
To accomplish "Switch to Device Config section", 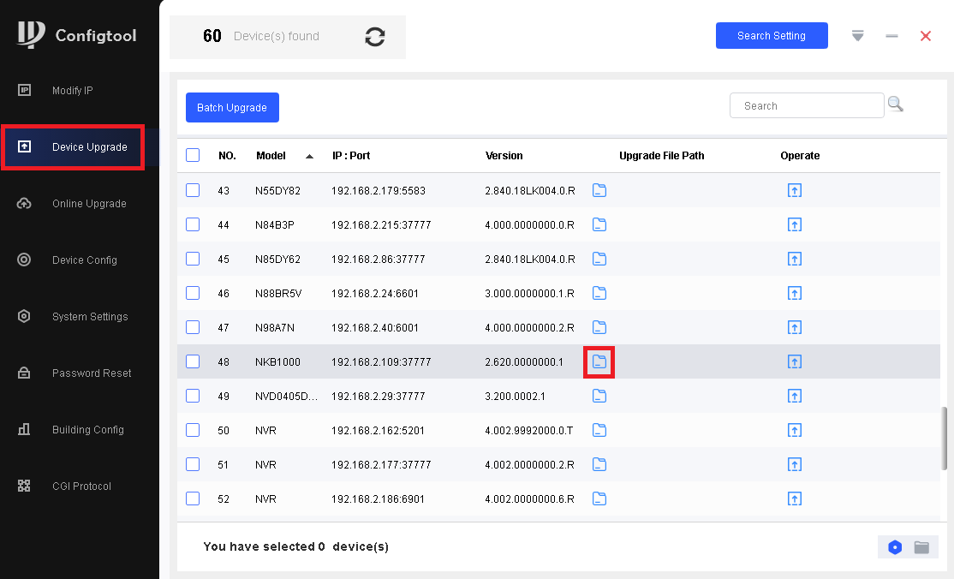I will [x=85, y=260].
